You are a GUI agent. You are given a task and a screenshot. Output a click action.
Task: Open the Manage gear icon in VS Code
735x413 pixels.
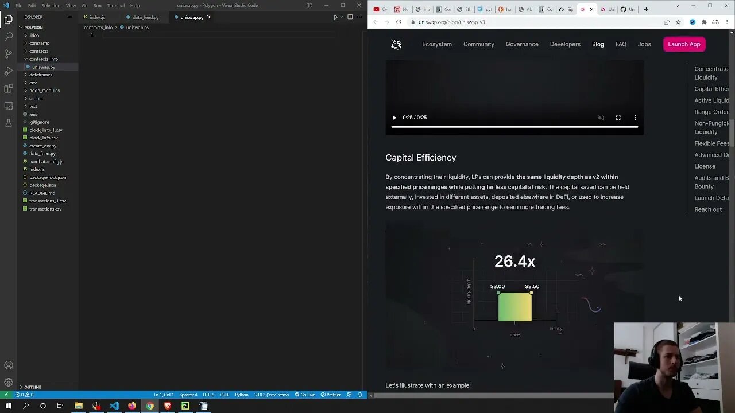click(x=8, y=382)
